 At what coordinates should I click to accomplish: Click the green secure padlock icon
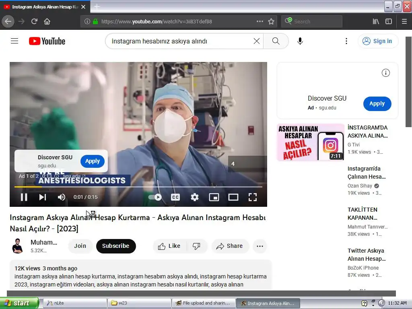point(95,21)
